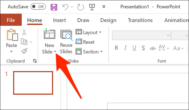Undo the last action
This screenshot has height=110, width=189.
coord(65,7)
